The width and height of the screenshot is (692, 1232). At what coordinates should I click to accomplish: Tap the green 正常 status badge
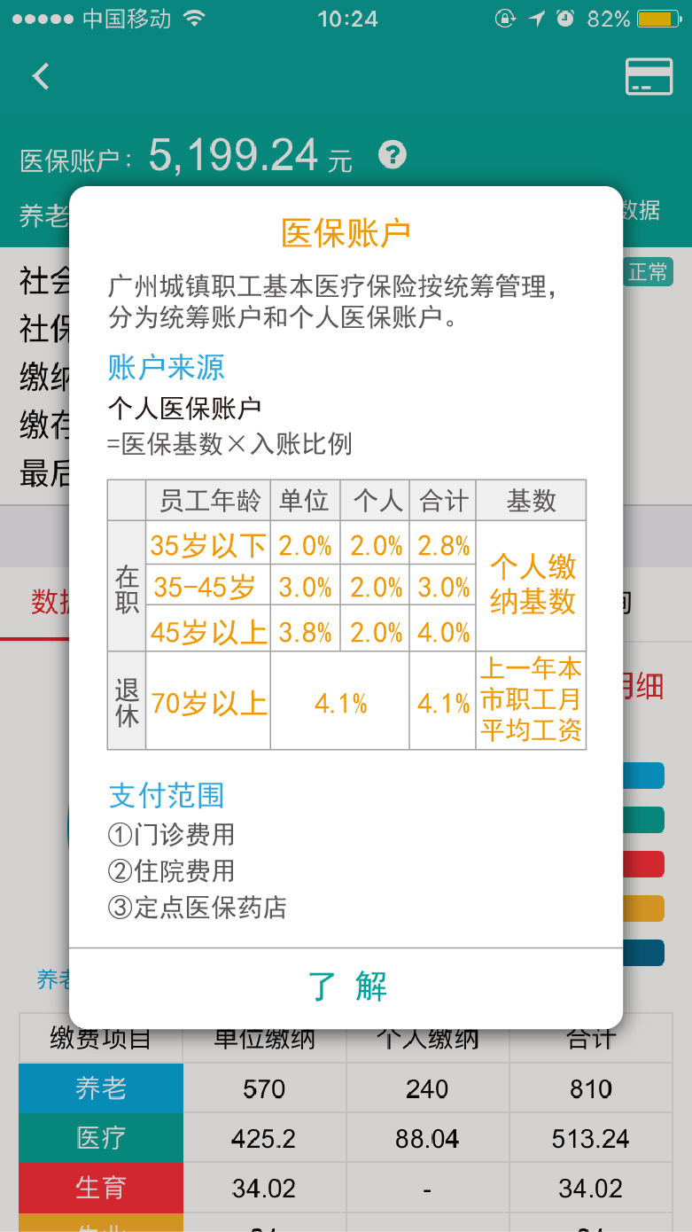[649, 273]
